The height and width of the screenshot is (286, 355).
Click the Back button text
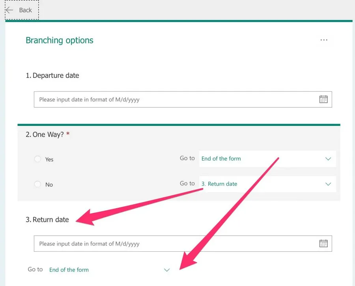(26, 10)
